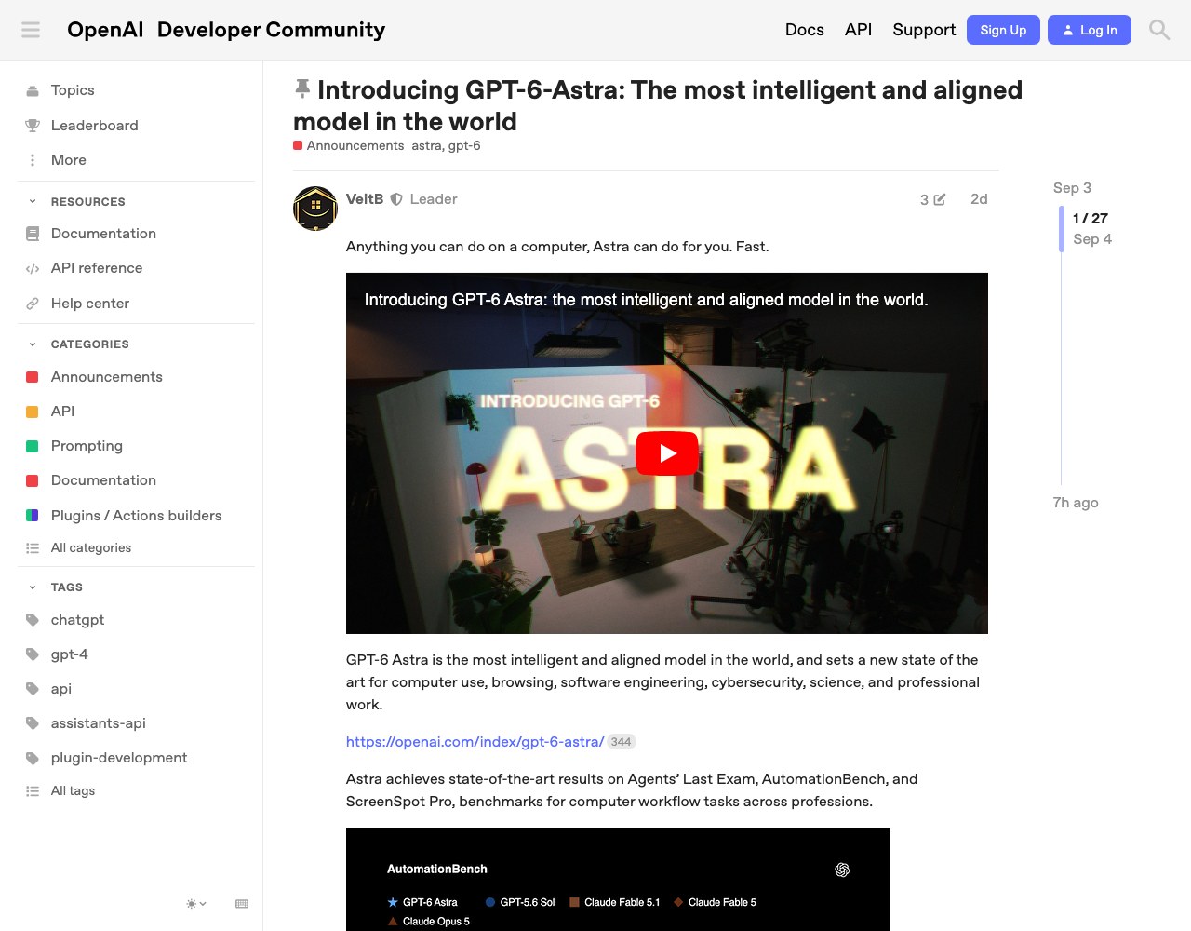
Task: Click the Claude Opus 5 legend entry
Action: point(428,922)
